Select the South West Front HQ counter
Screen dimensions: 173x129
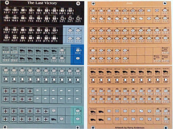[x=165, y=51]
